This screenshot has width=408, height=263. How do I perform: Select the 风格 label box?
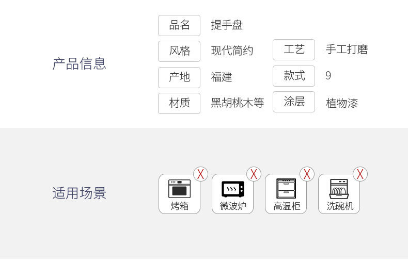179,51
